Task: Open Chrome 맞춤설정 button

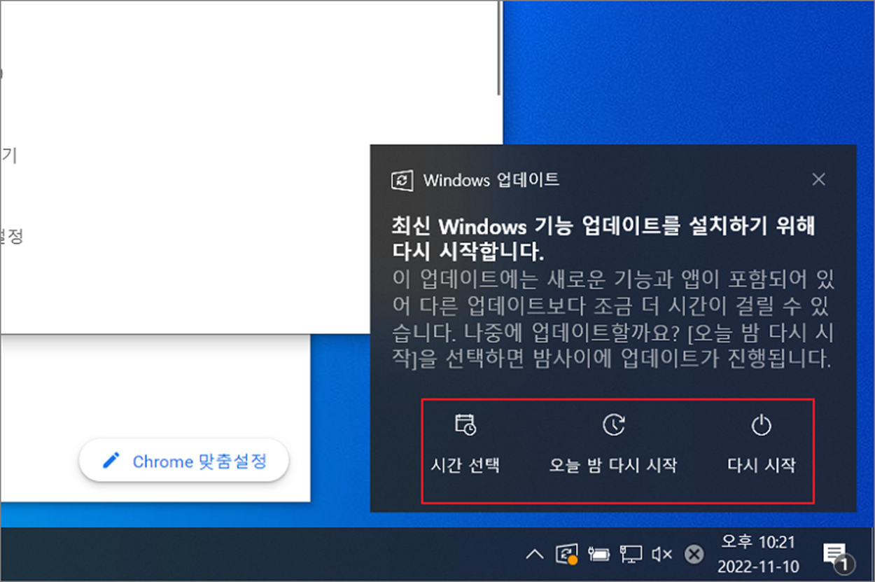Action: click(x=185, y=462)
